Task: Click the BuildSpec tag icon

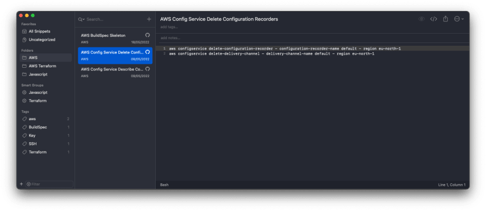Action: [24, 127]
